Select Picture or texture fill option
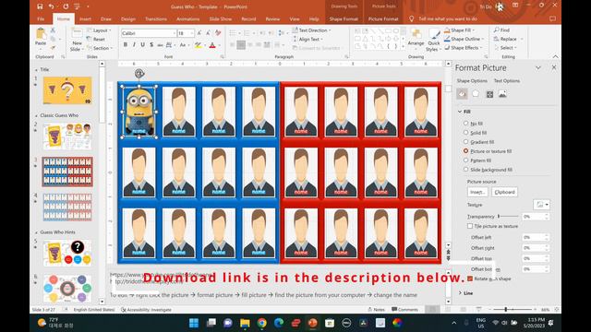This screenshot has width=591, height=332. (x=465, y=151)
